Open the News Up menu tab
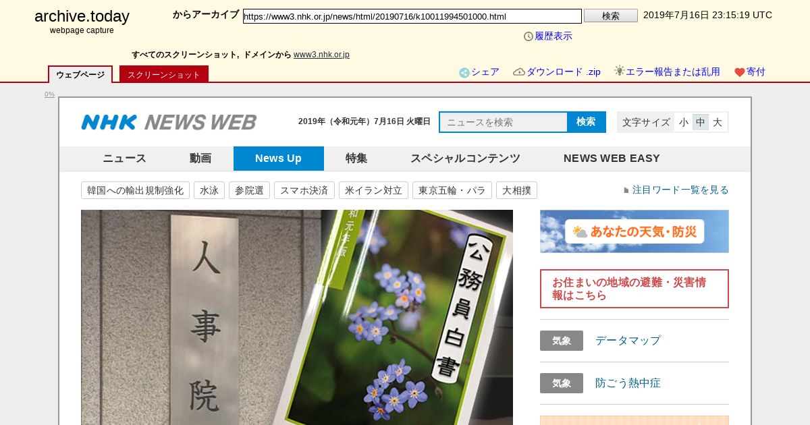Screen dimensions: 810x425 pyautogui.click(x=278, y=159)
